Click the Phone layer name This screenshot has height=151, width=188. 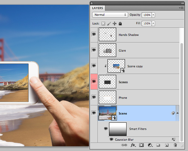pyautogui.click(x=123, y=98)
